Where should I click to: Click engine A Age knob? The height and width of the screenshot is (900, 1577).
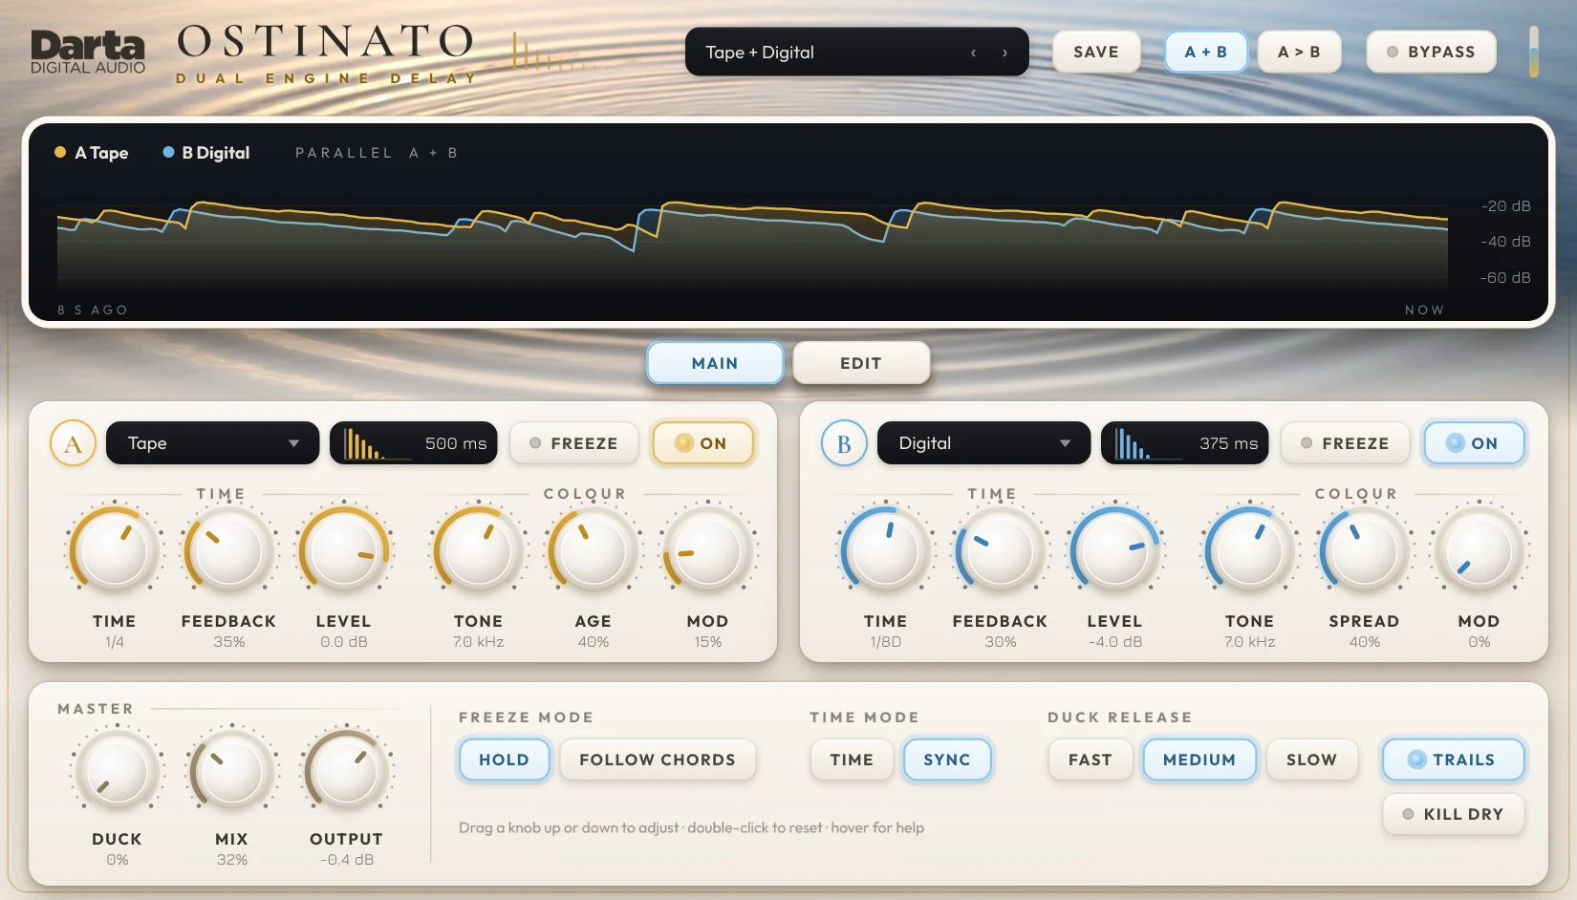coord(594,551)
